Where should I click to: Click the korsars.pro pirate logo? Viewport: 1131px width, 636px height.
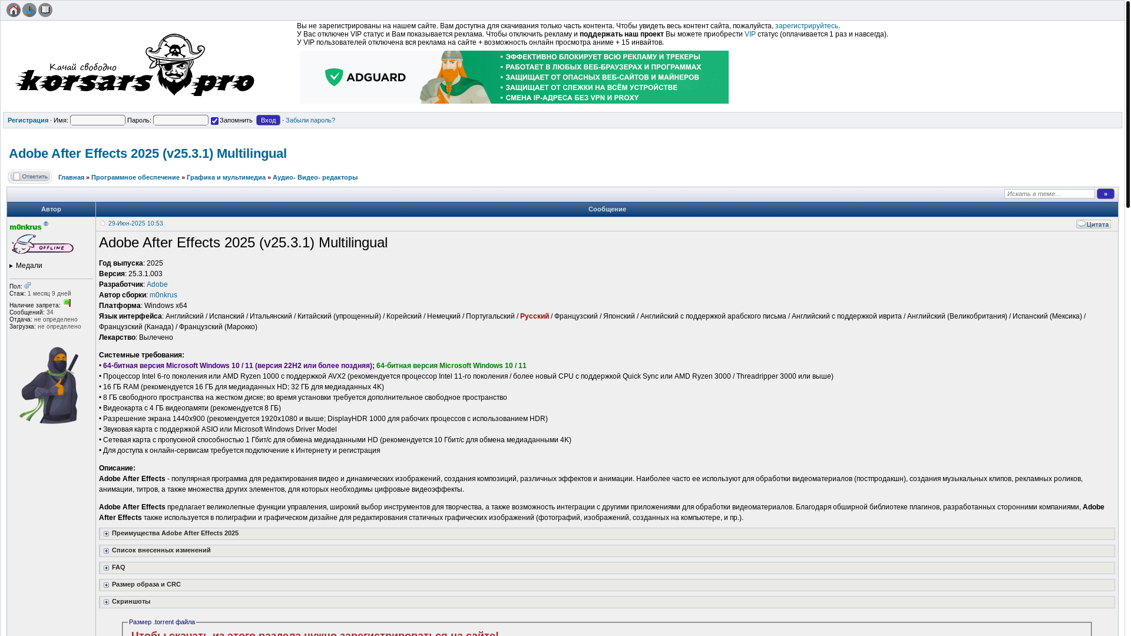coord(135,65)
